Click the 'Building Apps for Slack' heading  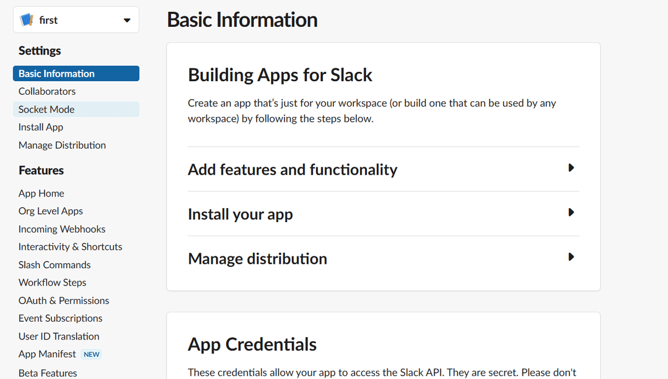pyautogui.click(x=280, y=75)
